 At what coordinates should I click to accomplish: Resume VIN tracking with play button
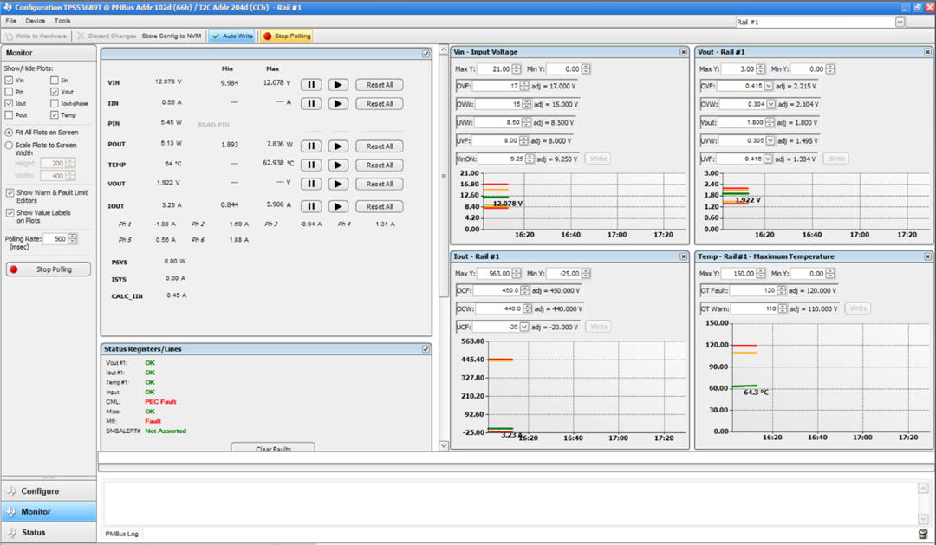pyautogui.click(x=338, y=85)
